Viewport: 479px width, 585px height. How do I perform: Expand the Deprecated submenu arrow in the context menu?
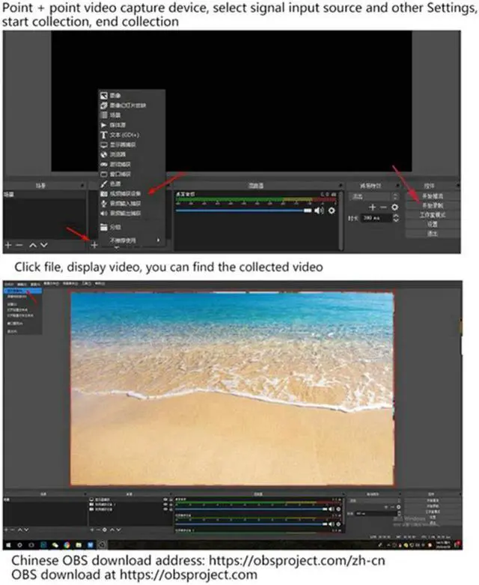158,240
